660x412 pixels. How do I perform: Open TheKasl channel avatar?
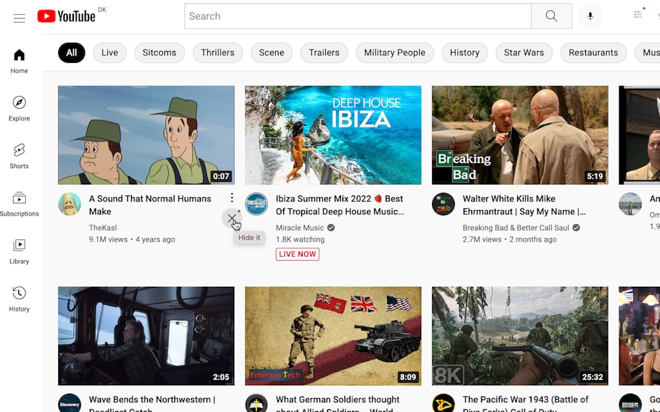70,204
